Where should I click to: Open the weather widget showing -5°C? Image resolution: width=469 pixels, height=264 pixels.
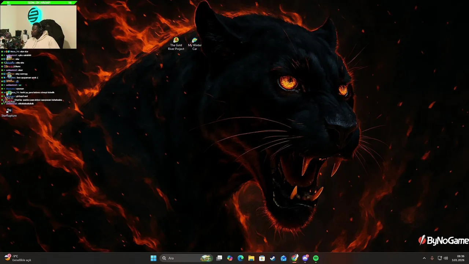coord(18,258)
